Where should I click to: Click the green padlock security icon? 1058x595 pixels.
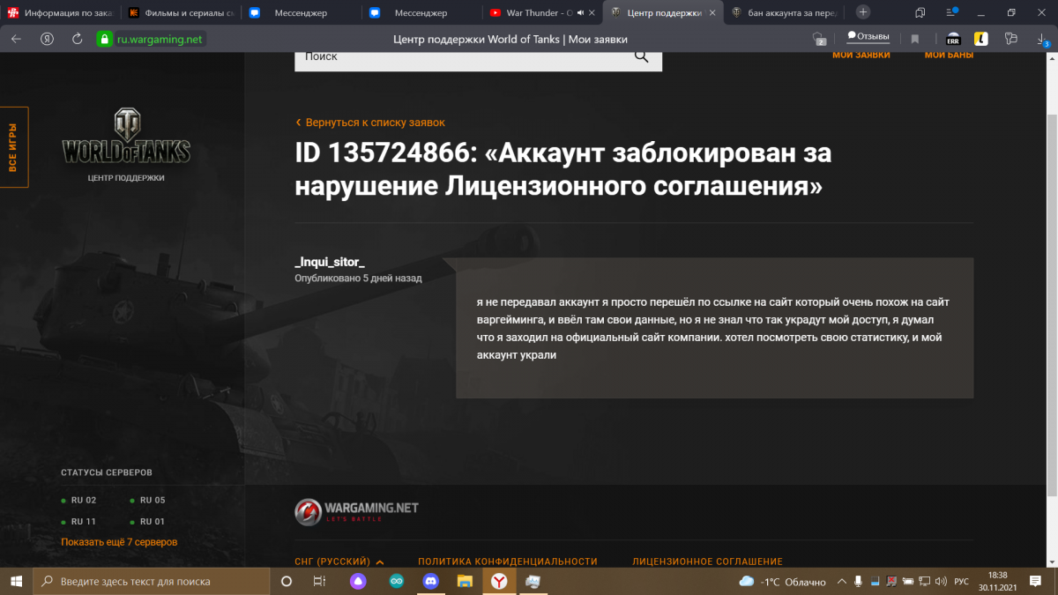tap(105, 39)
